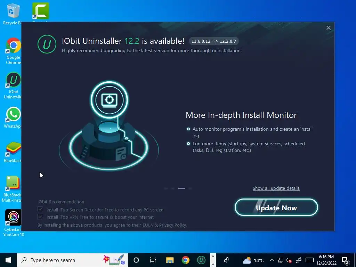Select the first slide indicator dot

[166, 188]
